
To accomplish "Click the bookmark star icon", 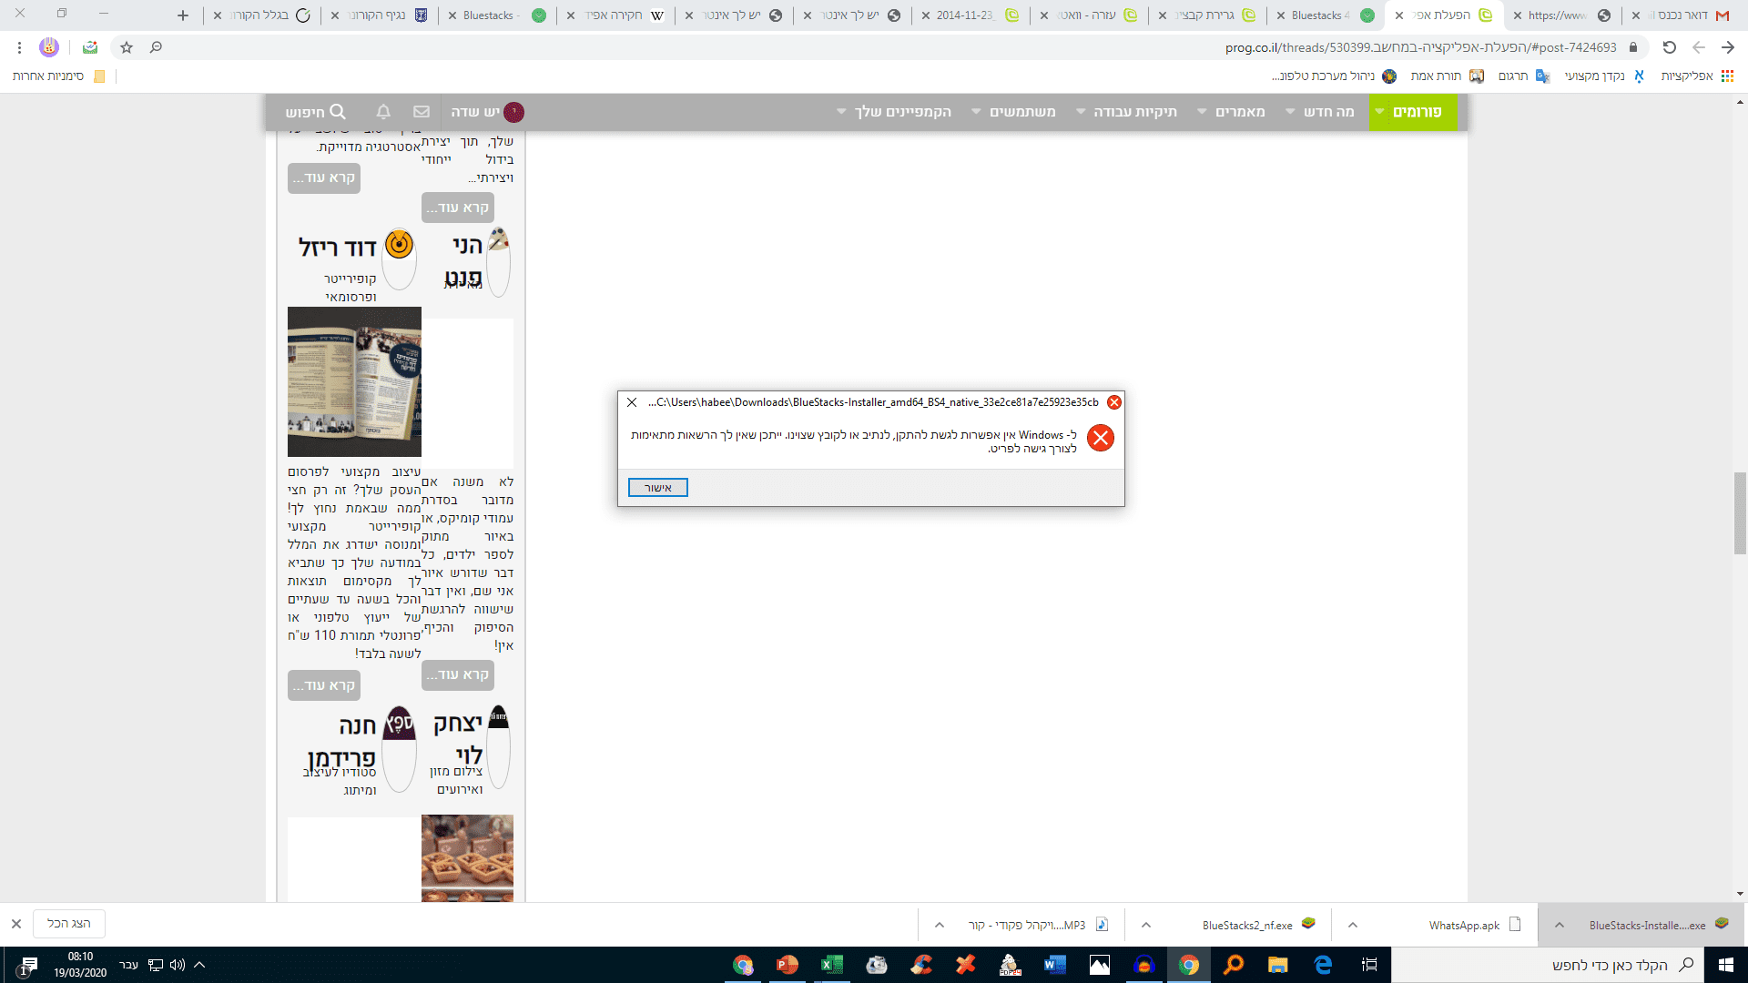I will [127, 47].
